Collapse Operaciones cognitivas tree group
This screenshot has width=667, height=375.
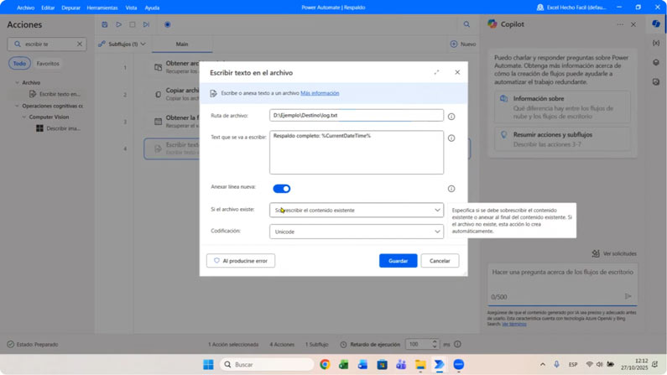pyautogui.click(x=18, y=106)
